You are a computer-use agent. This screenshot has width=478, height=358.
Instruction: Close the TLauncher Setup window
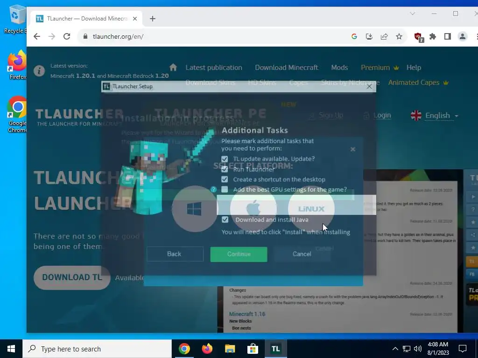pyautogui.click(x=369, y=86)
